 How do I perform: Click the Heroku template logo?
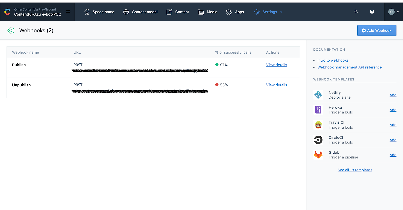(318, 110)
